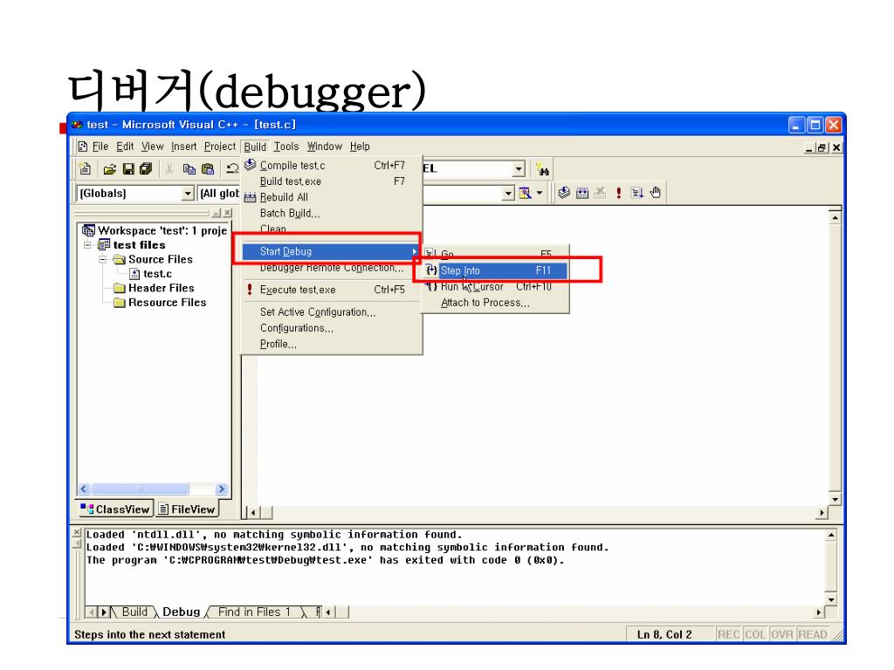Screen dimensions: 894x670
Task: Click the 'Ln 8, Col 2' status field
Action: [664, 635]
